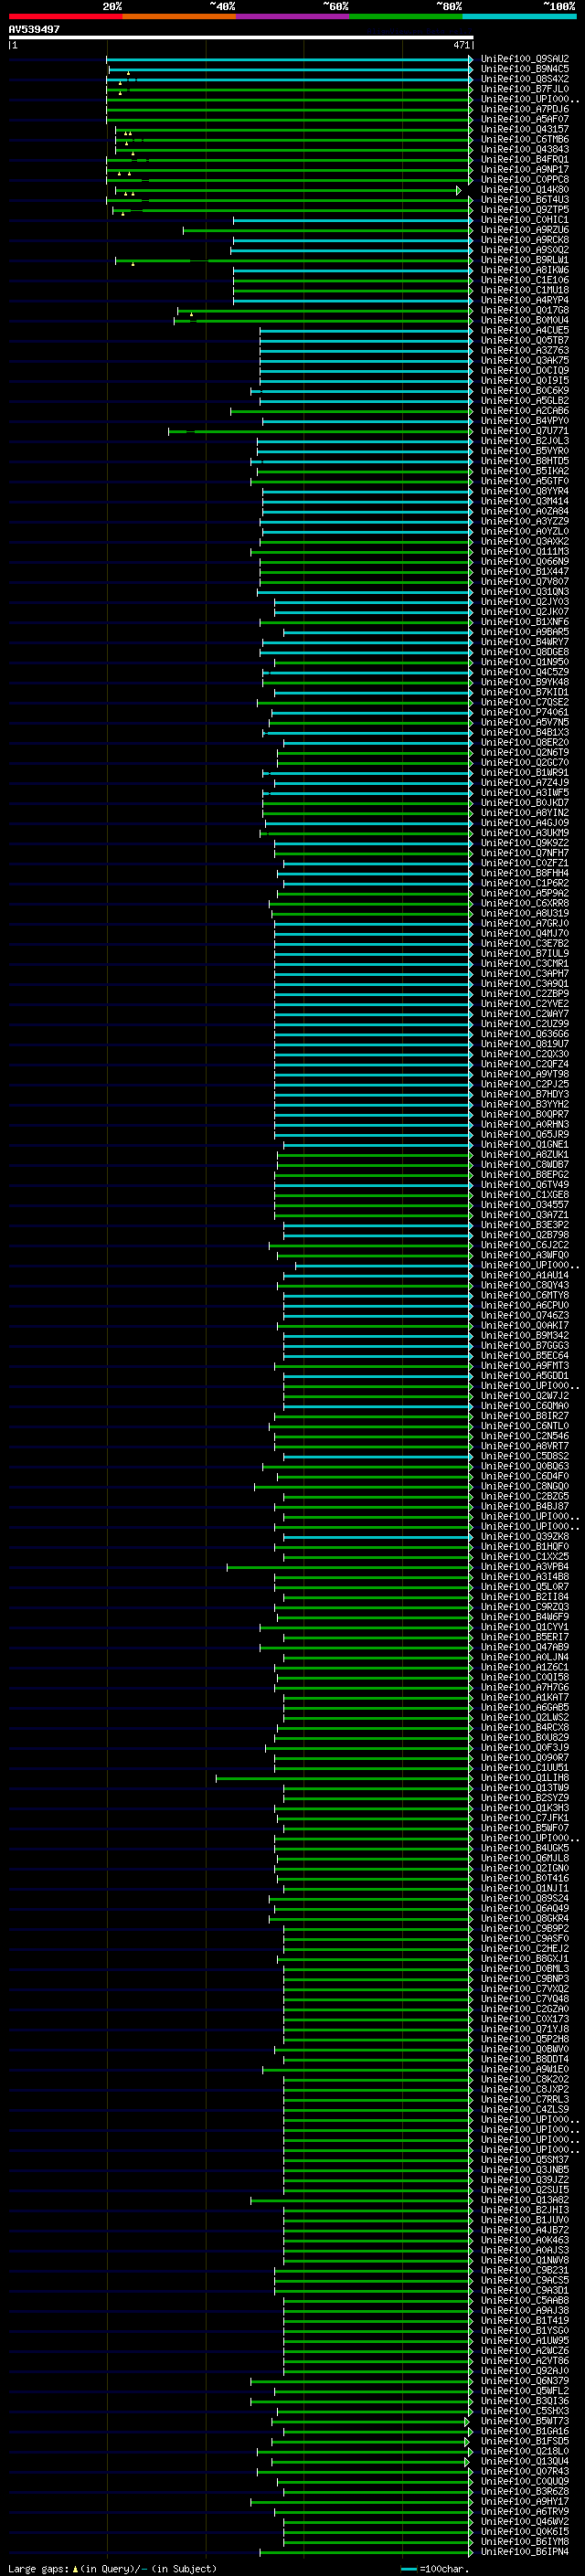This screenshot has height=2576, width=585.
Task: Select the UniRef100_Q05TB7 label
Action: (525, 340)
